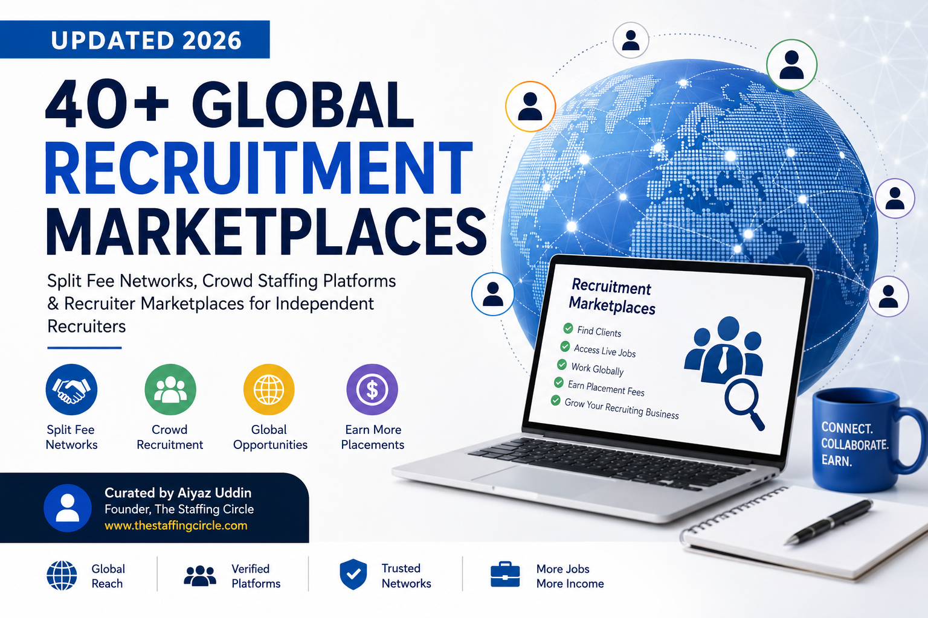Viewport: 928px width, 618px height.
Task: Click the checkmark beside Grow Your Recruiting Business
Action: tap(556, 400)
